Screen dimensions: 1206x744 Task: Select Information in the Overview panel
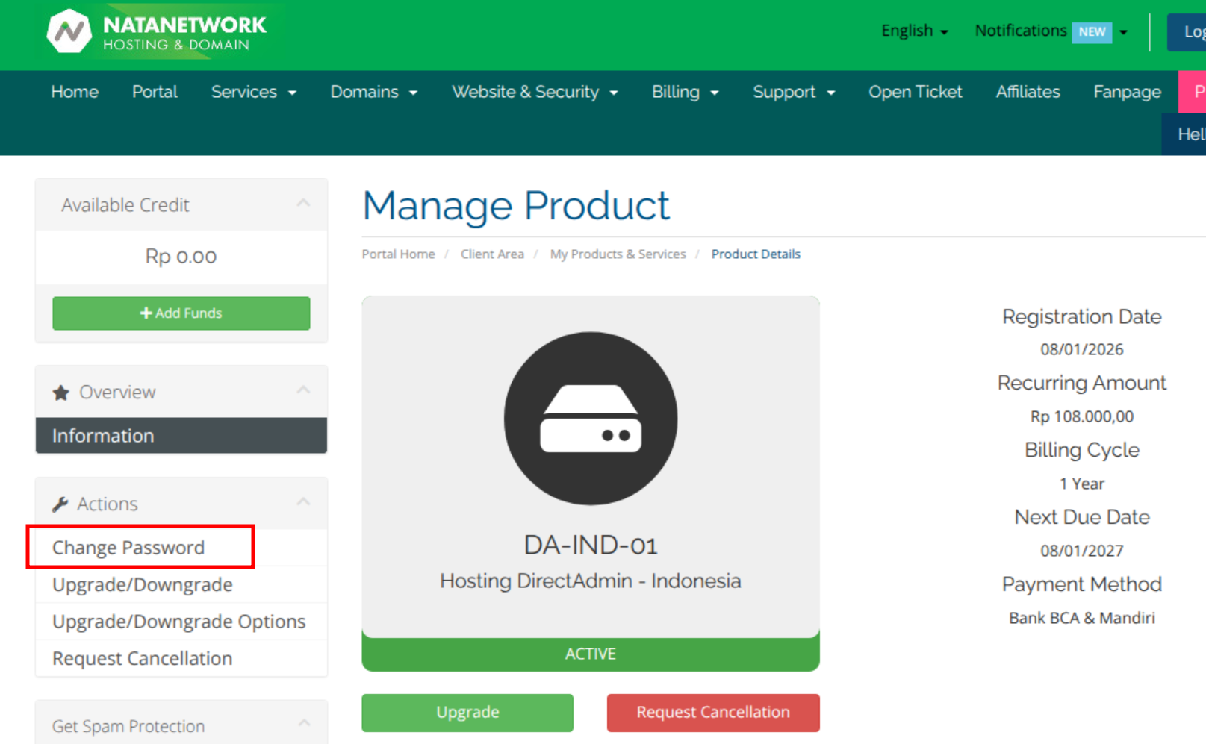coord(181,436)
